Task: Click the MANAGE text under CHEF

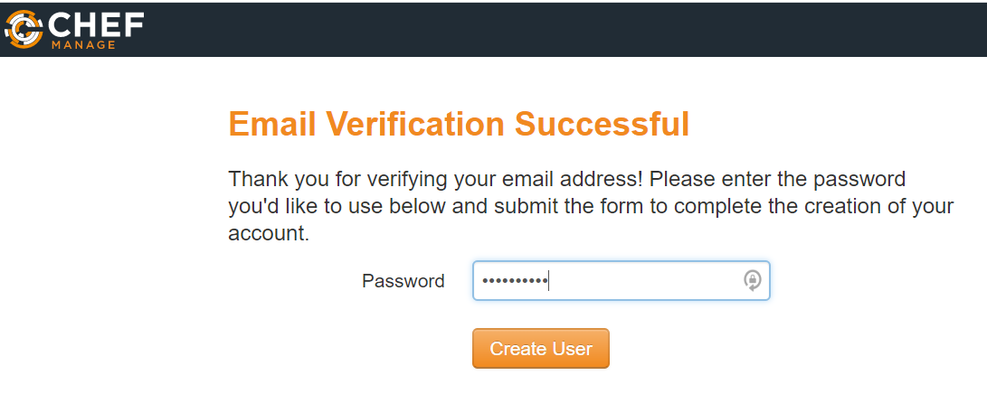Action: (83, 44)
